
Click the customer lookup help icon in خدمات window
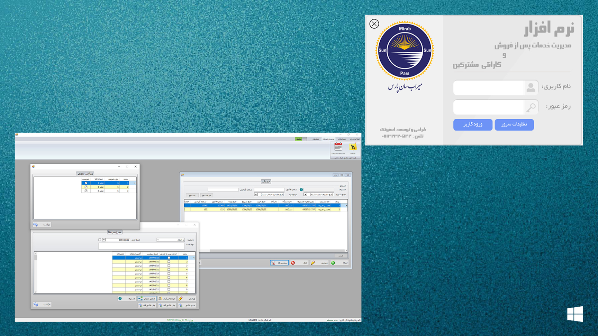coord(301,189)
